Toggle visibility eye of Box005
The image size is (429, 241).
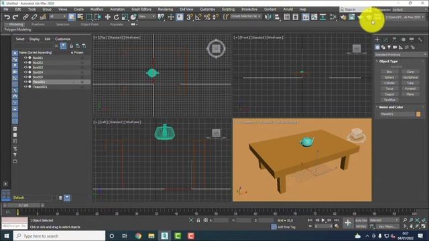tap(25, 77)
